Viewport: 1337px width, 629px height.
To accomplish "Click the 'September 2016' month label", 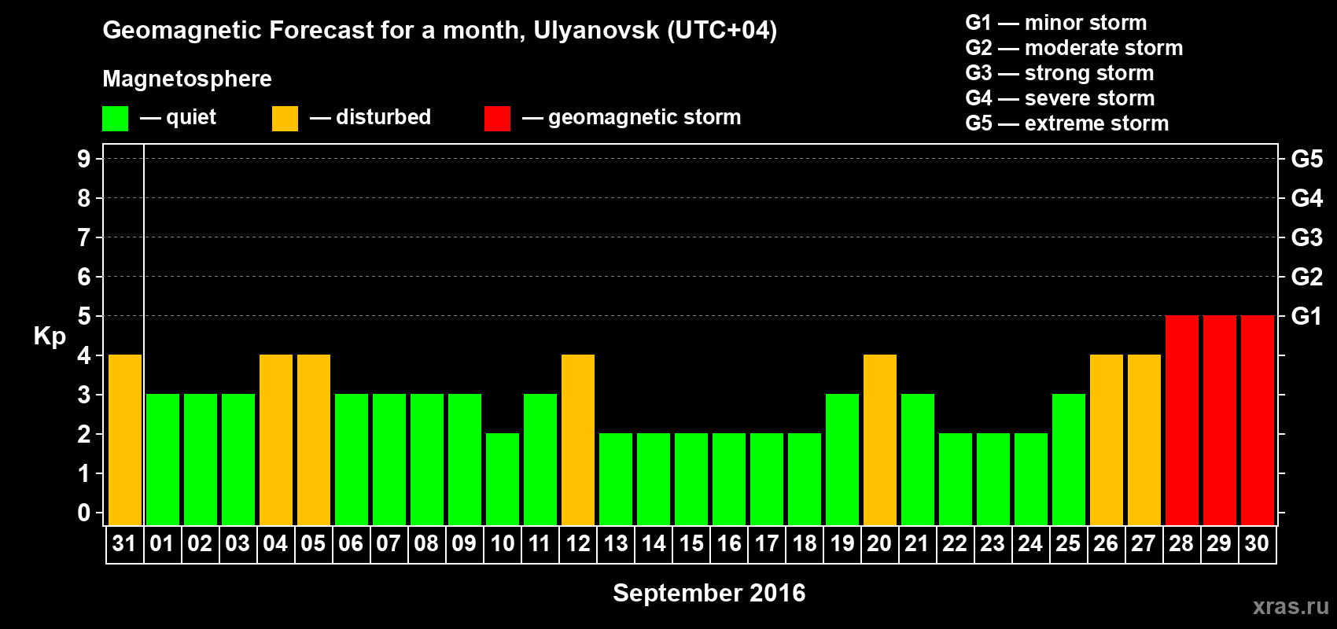I will click(x=709, y=593).
